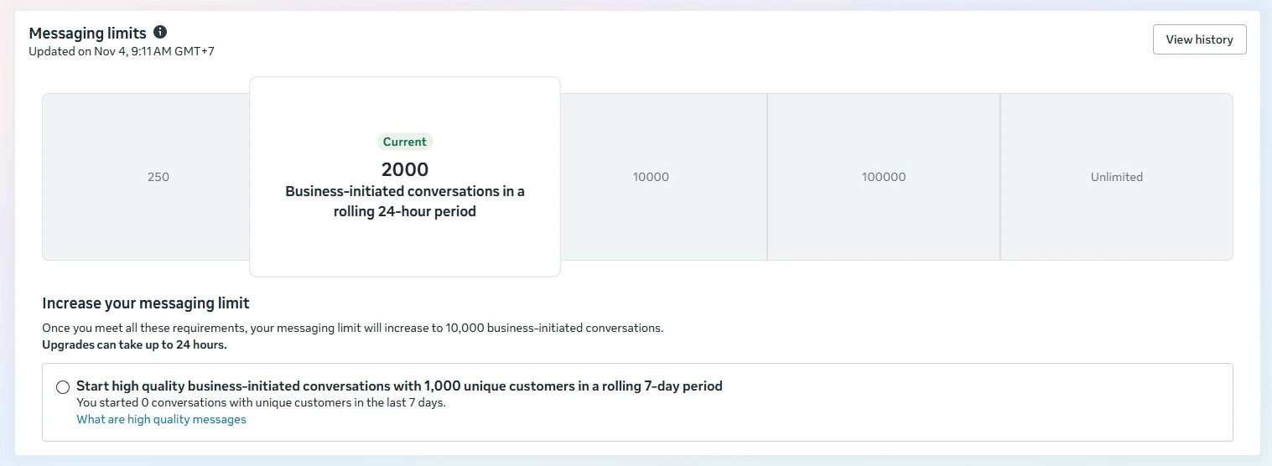
Task: Click the 'Start high quality business-initiated conversations' title
Action: [x=399, y=386]
